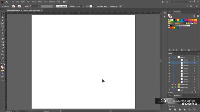
Task: Click the Delete Selection trash icon in Layers
Action: click(196, 92)
